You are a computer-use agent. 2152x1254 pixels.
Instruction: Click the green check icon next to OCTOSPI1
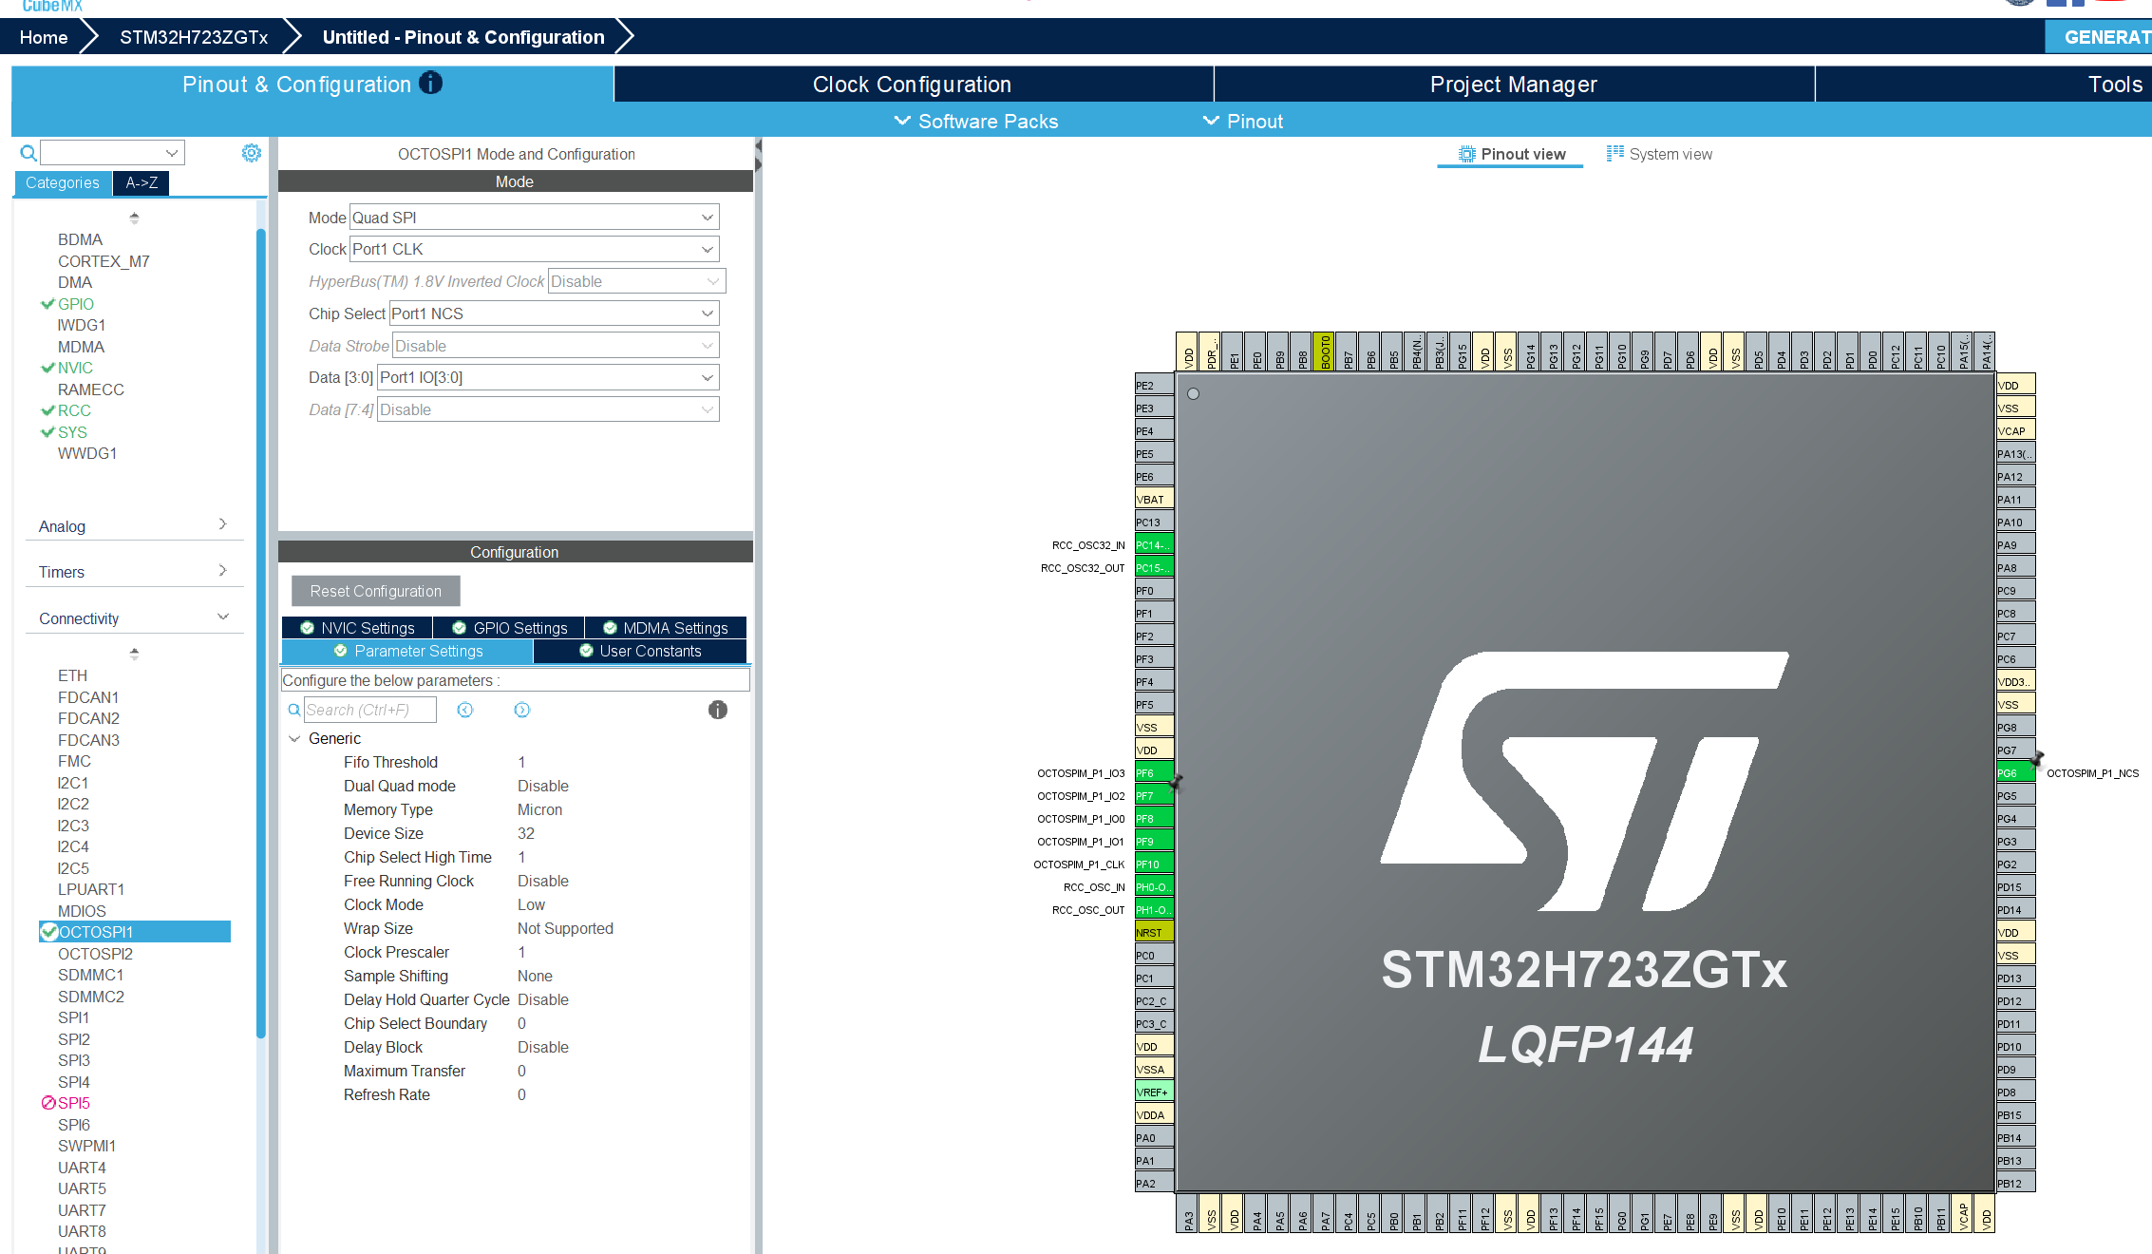(49, 932)
